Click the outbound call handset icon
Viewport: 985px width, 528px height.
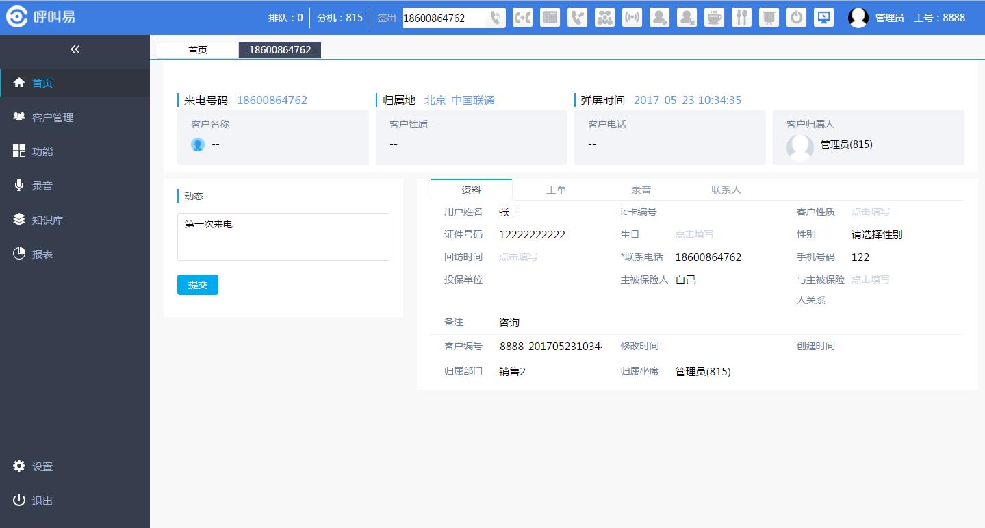(578, 18)
